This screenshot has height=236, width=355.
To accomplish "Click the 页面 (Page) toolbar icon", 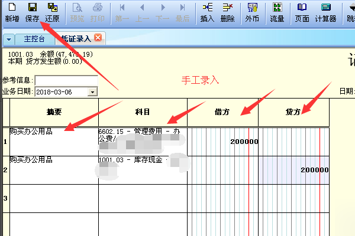I will click(x=302, y=12).
